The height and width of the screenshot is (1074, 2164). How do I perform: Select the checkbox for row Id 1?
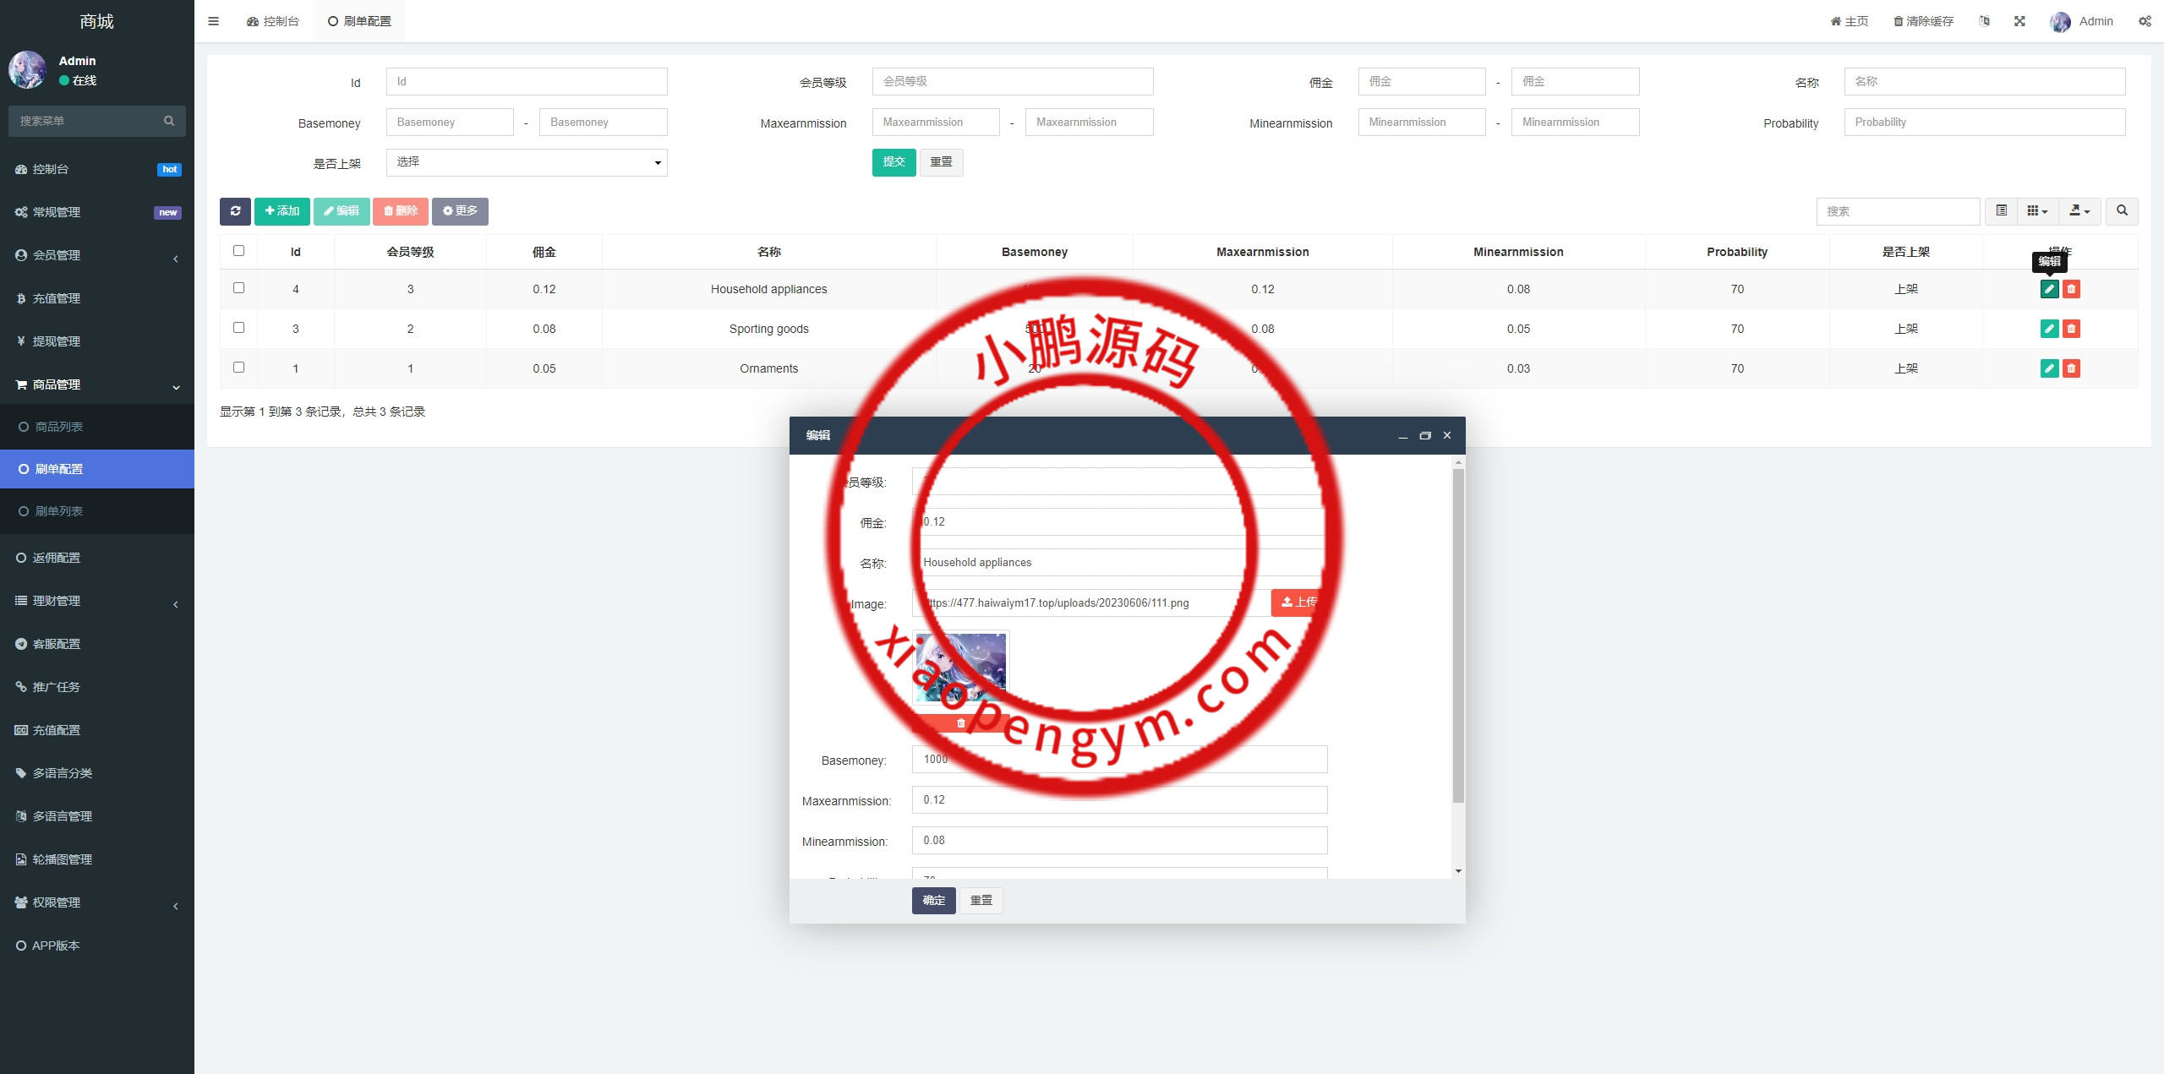(x=238, y=368)
